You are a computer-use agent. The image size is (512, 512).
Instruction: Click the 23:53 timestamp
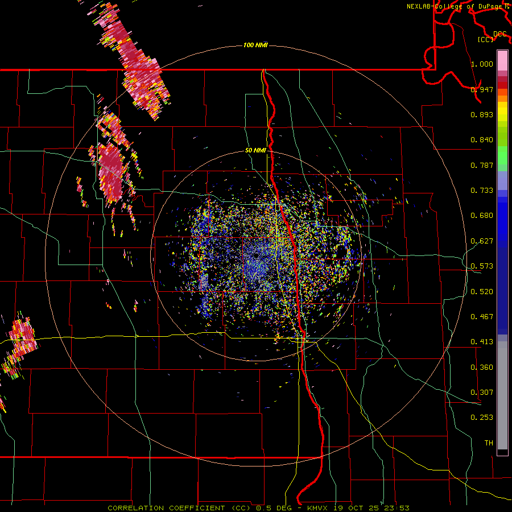(x=398, y=508)
